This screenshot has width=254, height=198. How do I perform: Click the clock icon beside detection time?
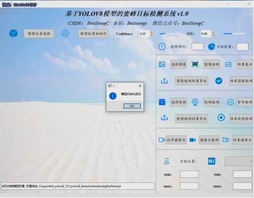(x=162, y=47)
